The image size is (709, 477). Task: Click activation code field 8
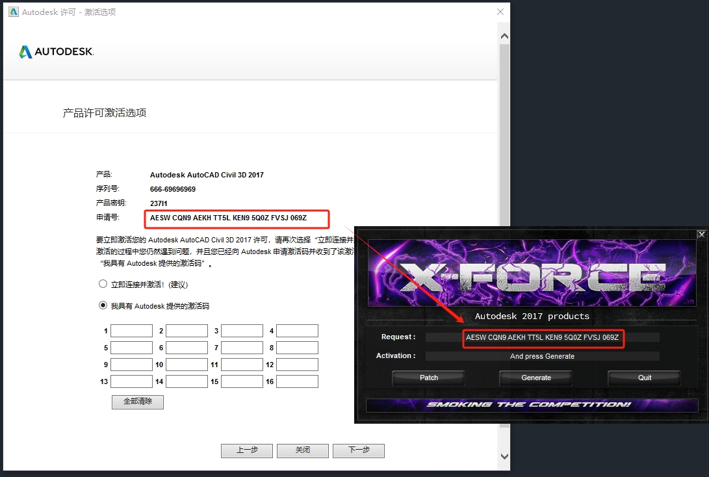tap(297, 348)
